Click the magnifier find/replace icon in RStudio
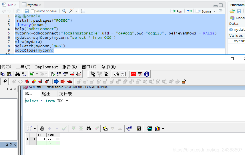 coord(64,11)
